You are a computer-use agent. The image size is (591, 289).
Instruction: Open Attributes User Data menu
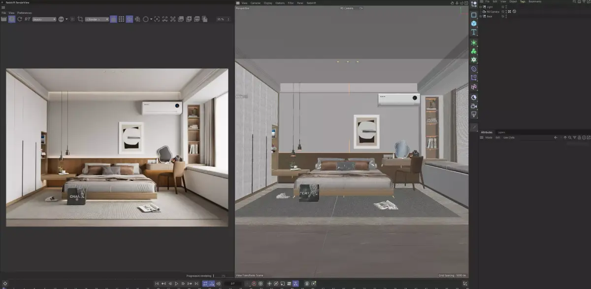point(508,138)
